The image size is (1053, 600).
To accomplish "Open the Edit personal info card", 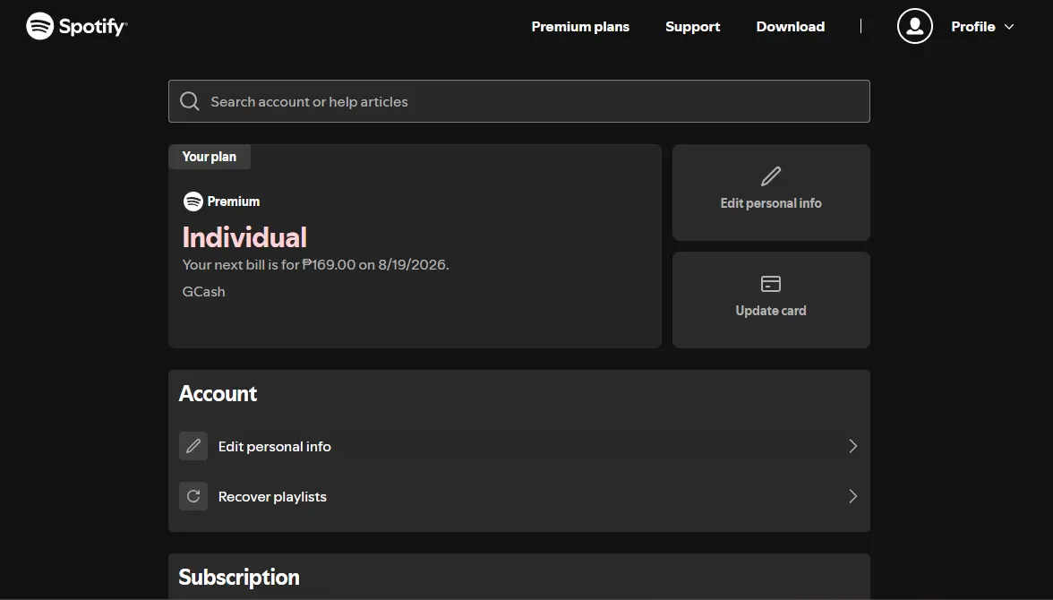I will (771, 193).
